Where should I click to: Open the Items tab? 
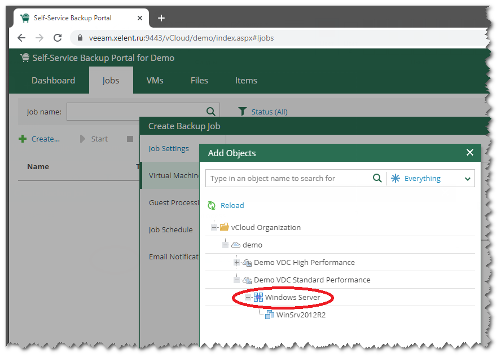246,80
